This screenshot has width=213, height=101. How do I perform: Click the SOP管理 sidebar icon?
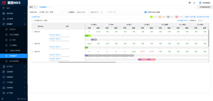coord(4,82)
